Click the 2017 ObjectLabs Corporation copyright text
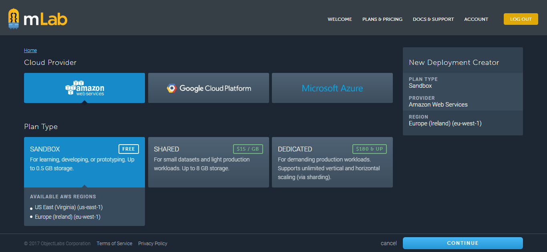 tap(57, 244)
